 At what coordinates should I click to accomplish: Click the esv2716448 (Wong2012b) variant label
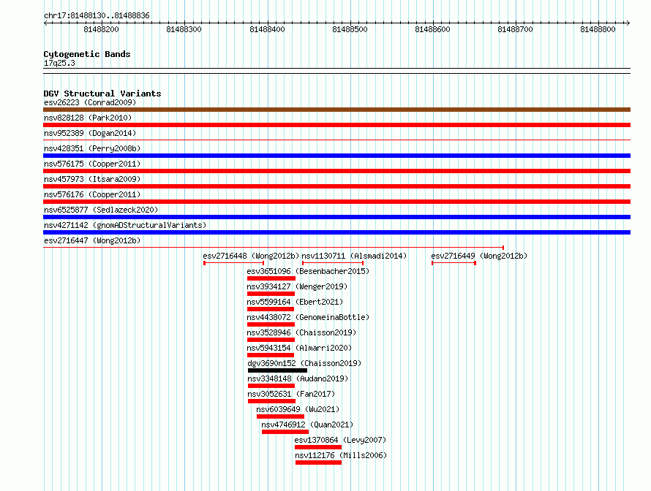click(x=251, y=256)
